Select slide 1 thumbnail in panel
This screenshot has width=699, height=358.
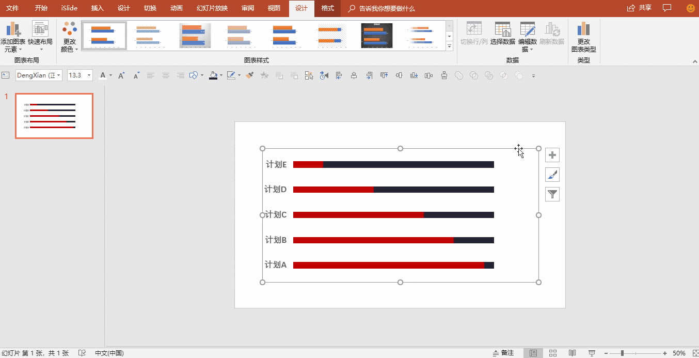click(x=54, y=116)
